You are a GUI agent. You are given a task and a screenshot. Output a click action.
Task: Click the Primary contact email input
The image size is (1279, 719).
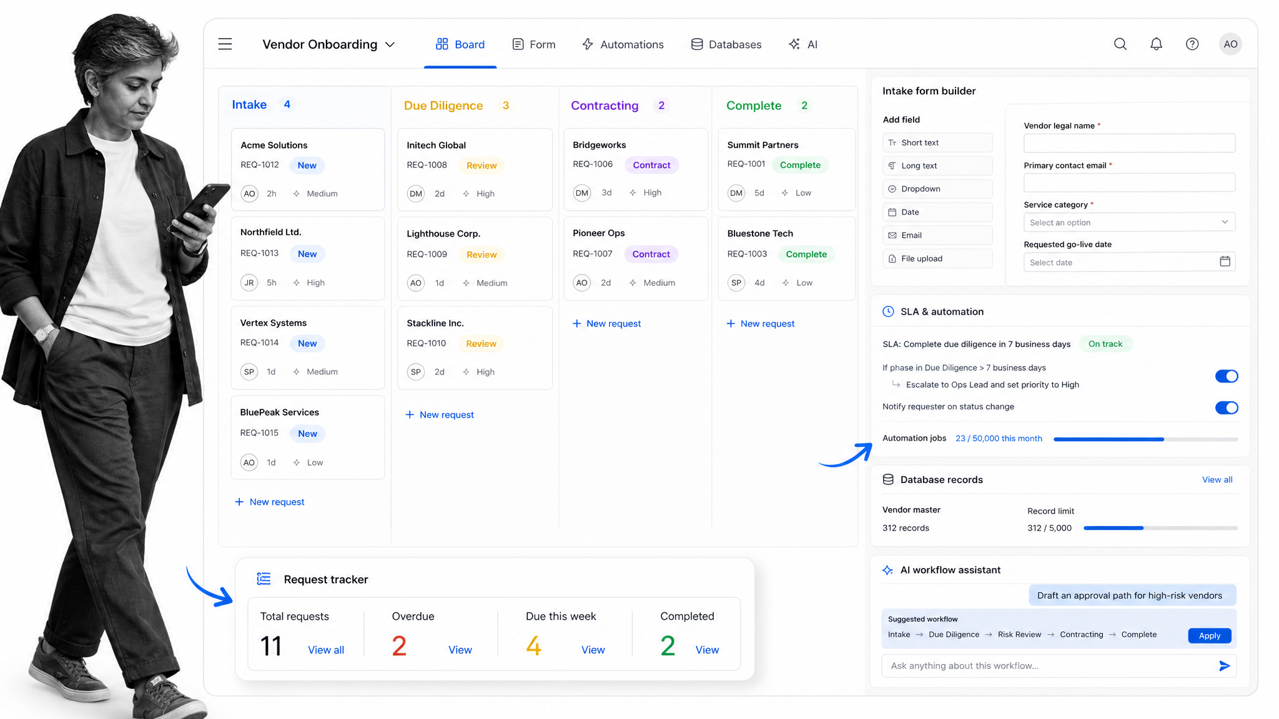point(1129,182)
